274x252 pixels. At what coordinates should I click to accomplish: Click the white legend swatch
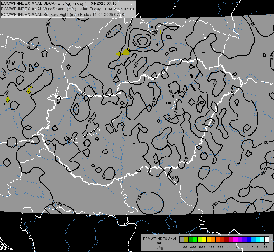point(267,240)
